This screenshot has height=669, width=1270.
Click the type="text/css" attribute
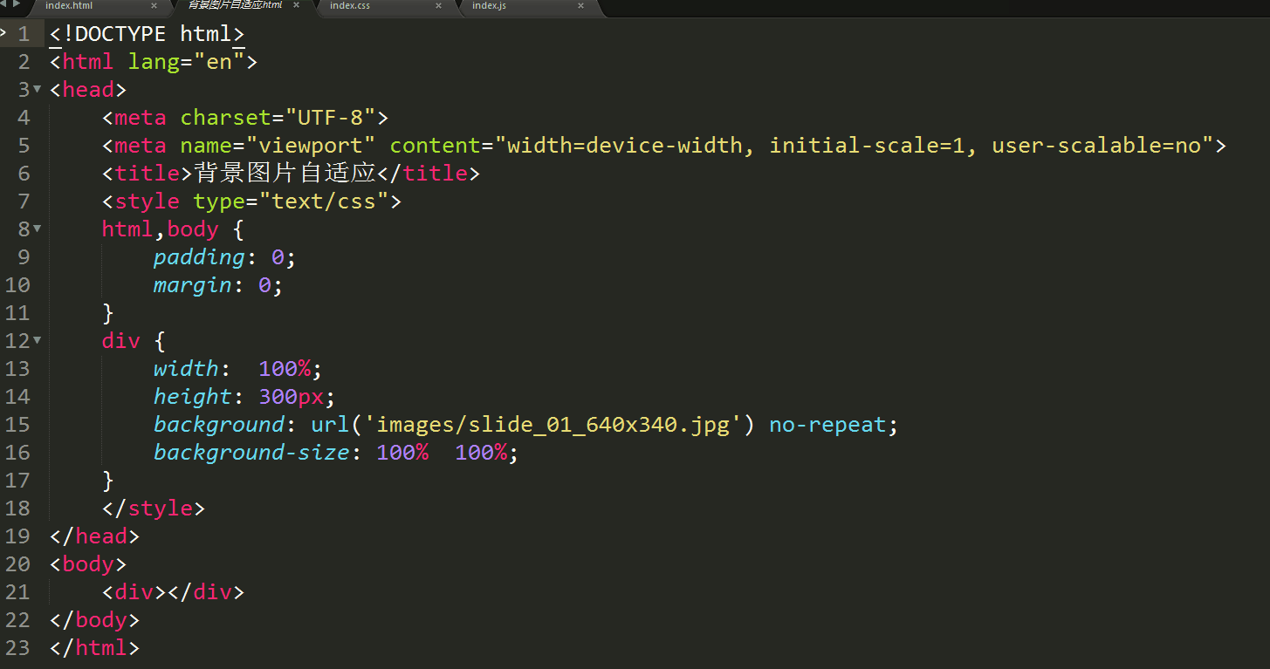tap(291, 201)
